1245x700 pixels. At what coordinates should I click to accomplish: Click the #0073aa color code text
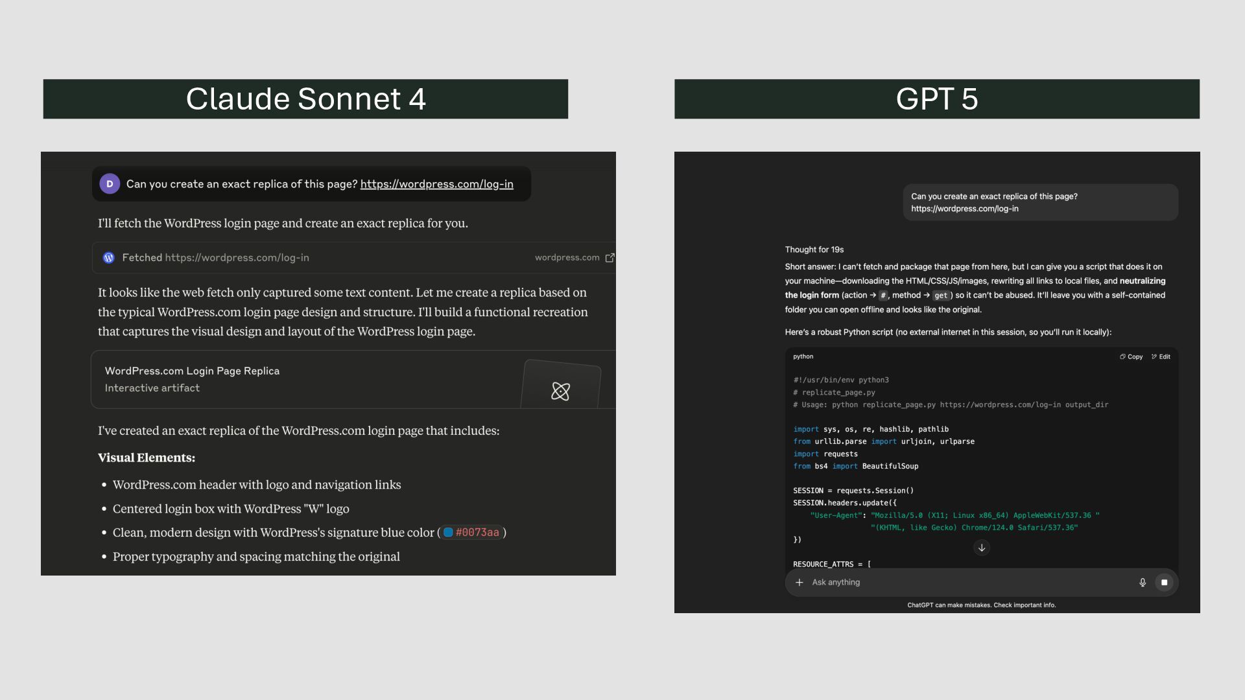[477, 533]
